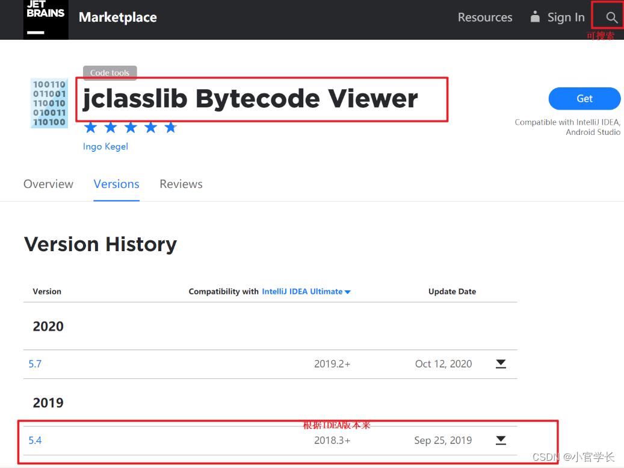The width and height of the screenshot is (624, 468).
Task: Click the Get button
Action: [x=584, y=99]
